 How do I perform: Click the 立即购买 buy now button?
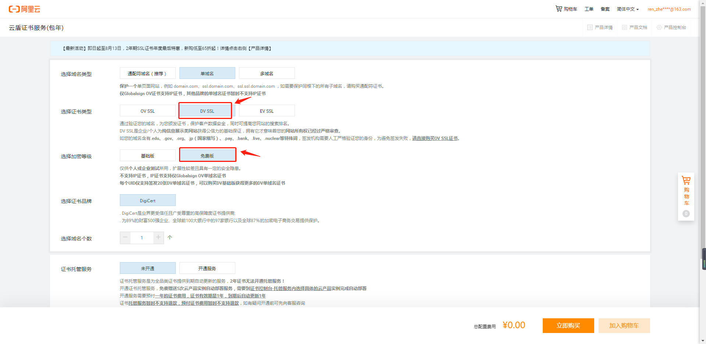(x=568, y=326)
